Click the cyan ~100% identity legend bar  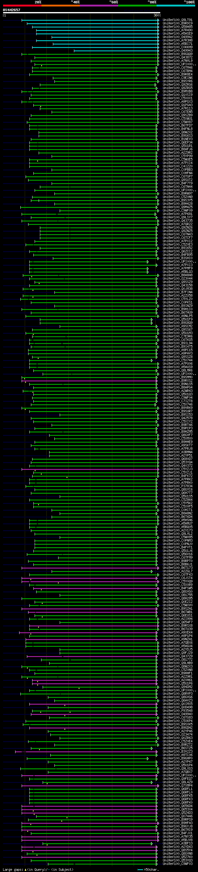coord(176,6)
